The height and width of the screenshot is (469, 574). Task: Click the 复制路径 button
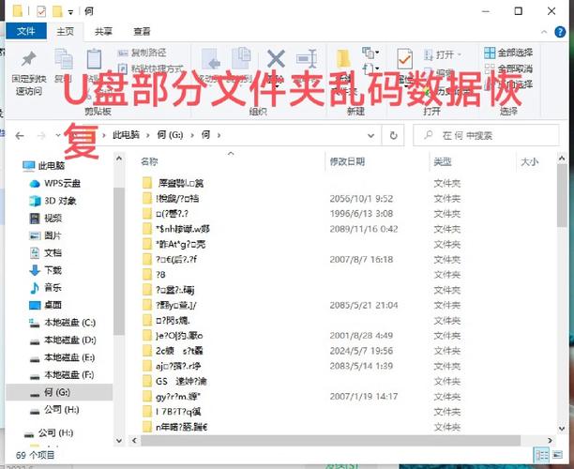[x=142, y=53]
